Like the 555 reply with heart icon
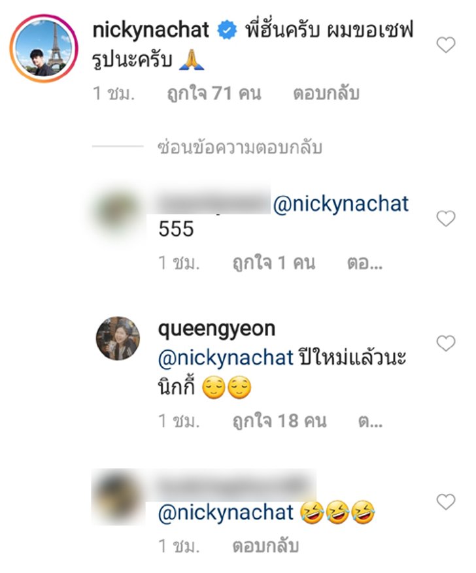The width and height of the screenshot is (476, 573). (x=446, y=218)
